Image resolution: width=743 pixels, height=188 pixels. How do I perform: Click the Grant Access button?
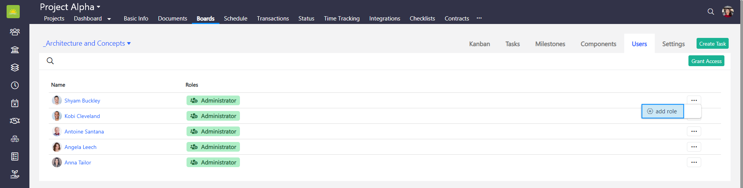pyautogui.click(x=706, y=61)
